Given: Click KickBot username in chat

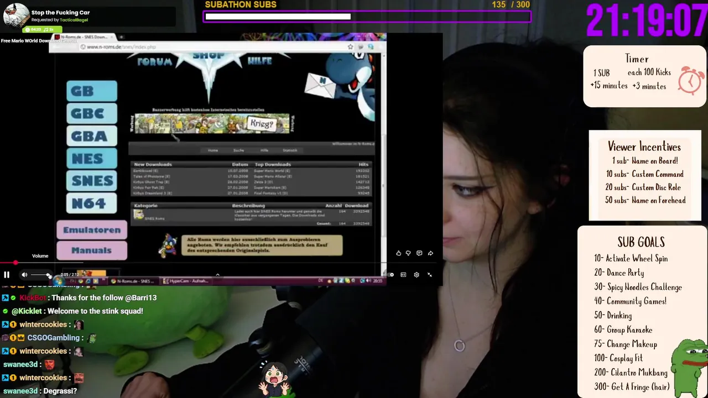Looking at the screenshot, I should coord(33,298).
